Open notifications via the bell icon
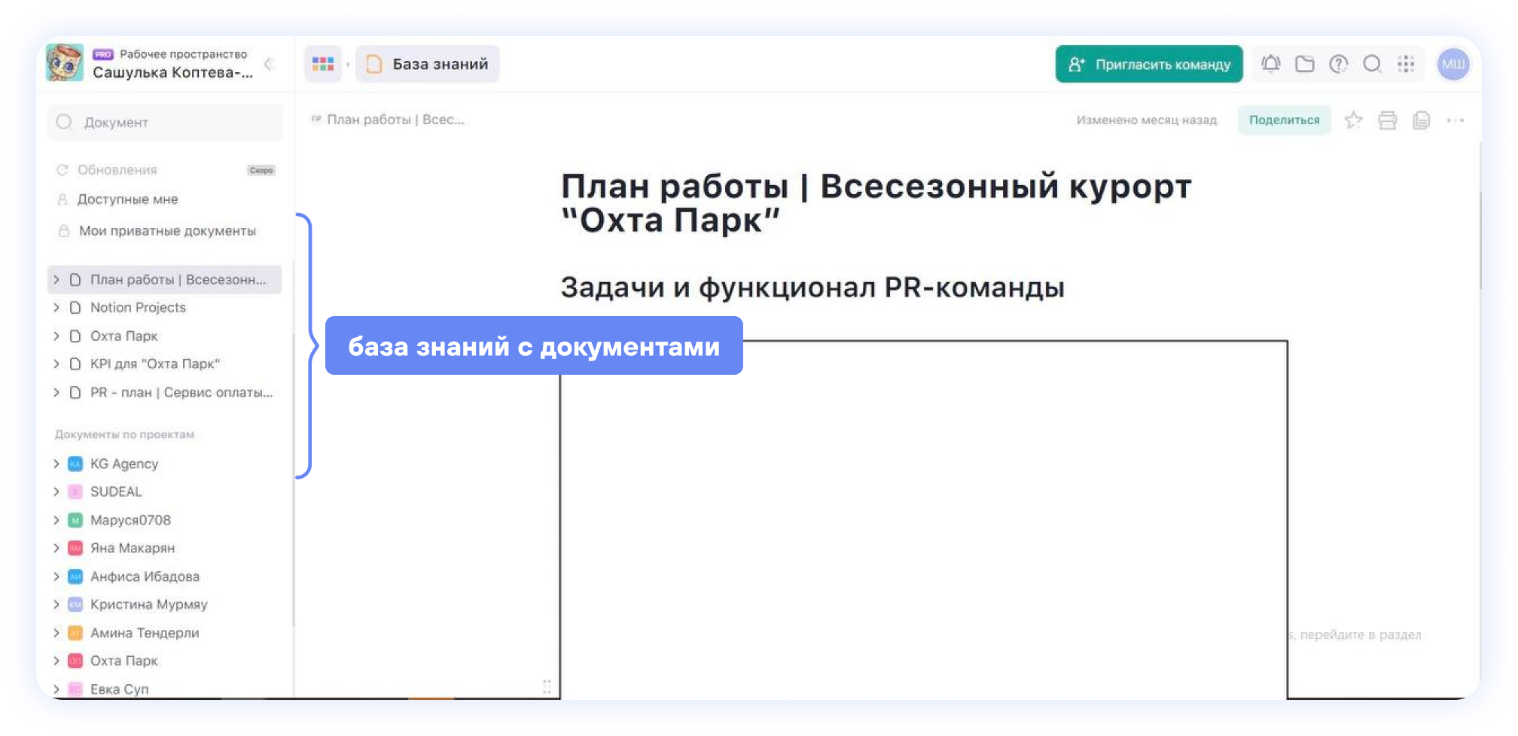This screenshot has height=736, width=1518. (1270, 64)
